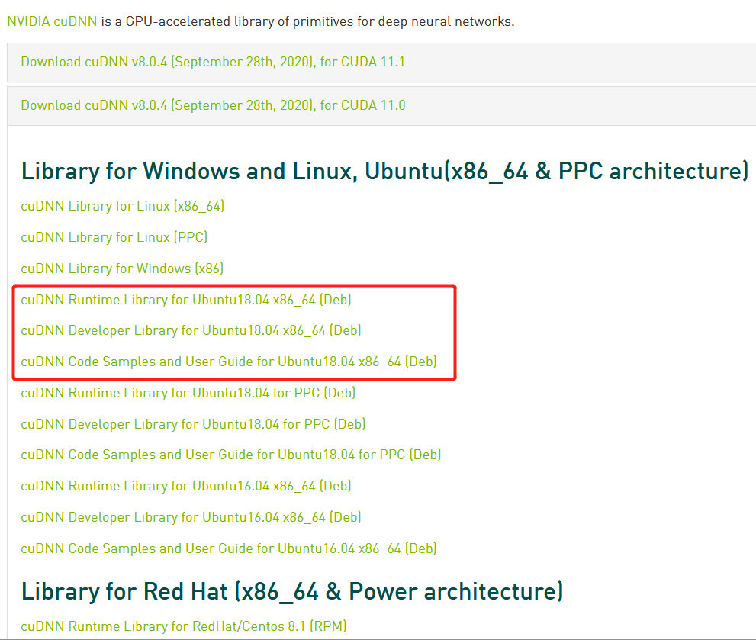Open cuDNN Library for Linux (PPC)
The width and height of the screenshot is (756, 640).
pos(114,236)
